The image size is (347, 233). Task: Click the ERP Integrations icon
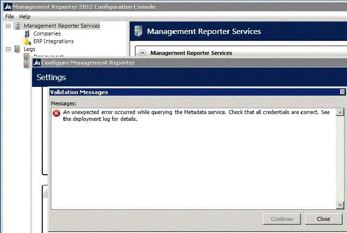(x=27, y=41)
